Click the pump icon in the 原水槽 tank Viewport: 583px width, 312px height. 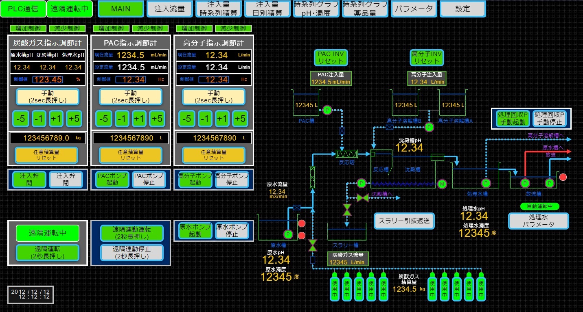tap(288, 234)
